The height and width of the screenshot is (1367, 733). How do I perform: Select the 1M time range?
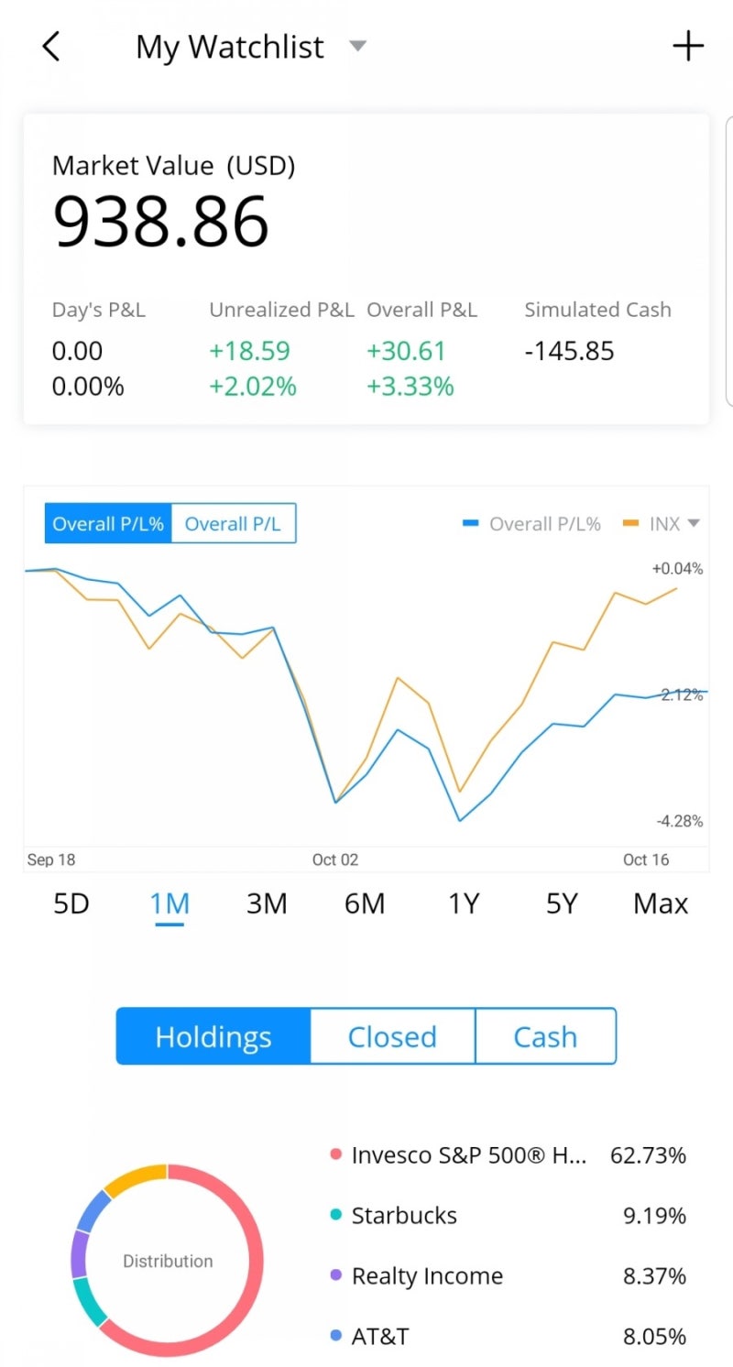tap(170, 903)
